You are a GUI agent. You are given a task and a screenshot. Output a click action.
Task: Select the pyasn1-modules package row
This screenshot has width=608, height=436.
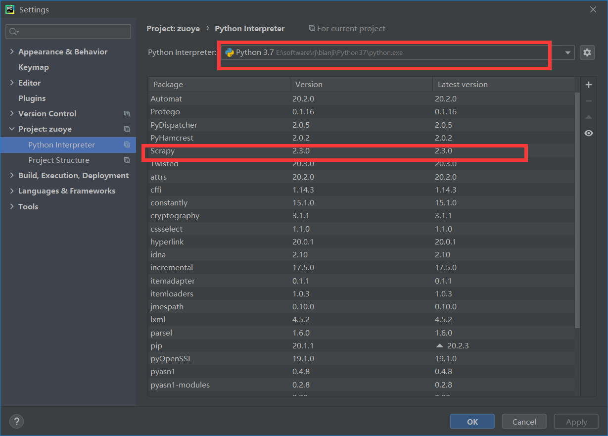pos(362,385)
